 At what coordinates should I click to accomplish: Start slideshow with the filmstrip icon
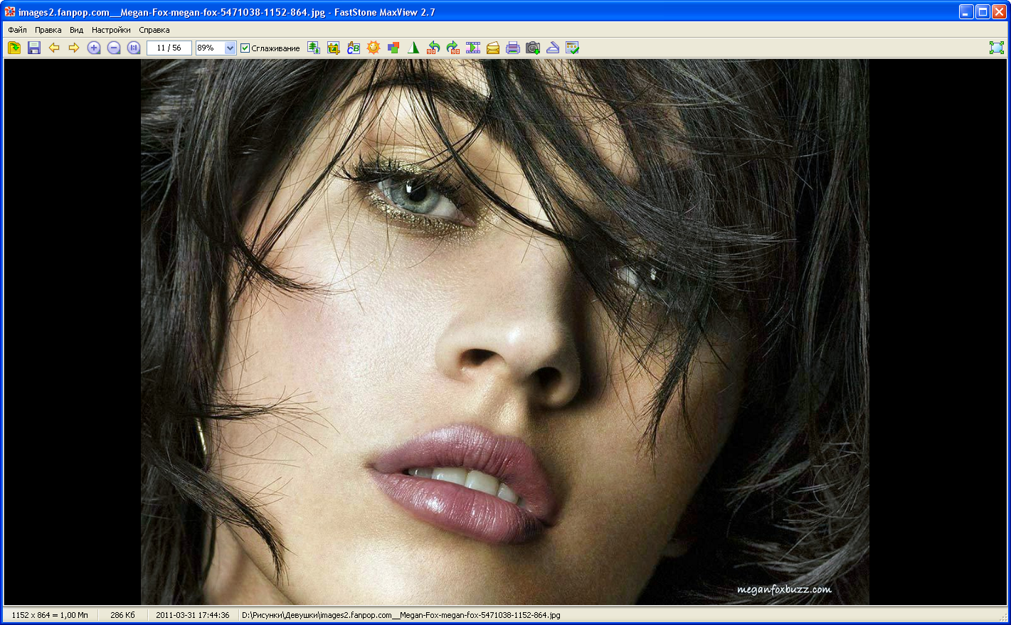[473, 48]
